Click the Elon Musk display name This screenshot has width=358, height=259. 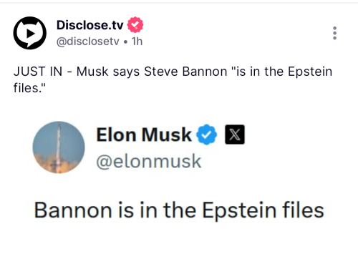click(x=144, y=135)
